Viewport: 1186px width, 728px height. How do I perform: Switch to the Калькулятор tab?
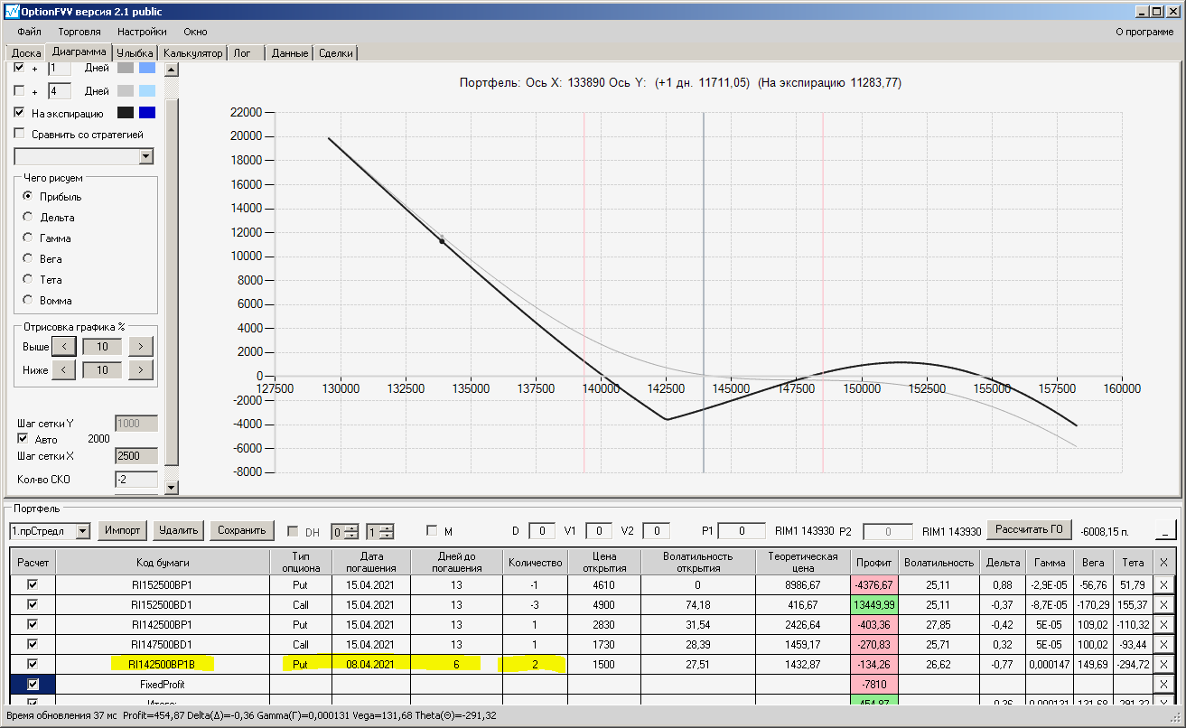coord(192,53)
